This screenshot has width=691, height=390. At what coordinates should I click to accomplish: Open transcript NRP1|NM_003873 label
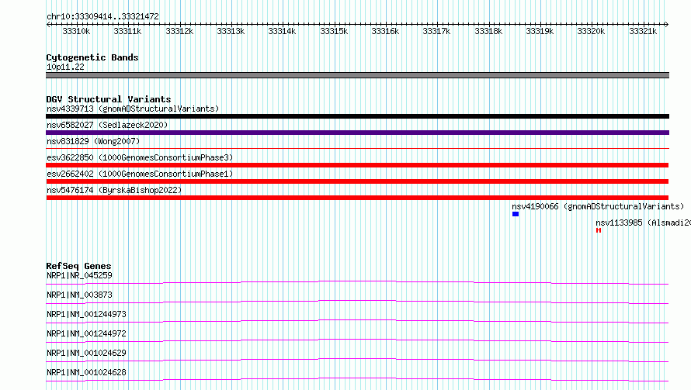tap(79, 295)
